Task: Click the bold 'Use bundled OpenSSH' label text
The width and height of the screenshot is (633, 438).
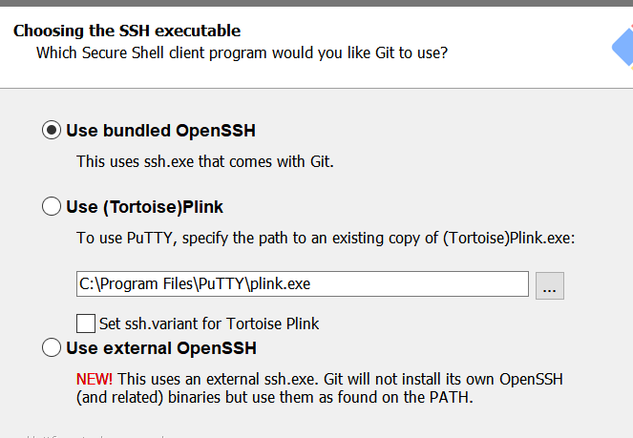Action: 160,131
